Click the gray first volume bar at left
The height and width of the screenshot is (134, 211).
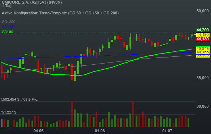coord(1,123)
